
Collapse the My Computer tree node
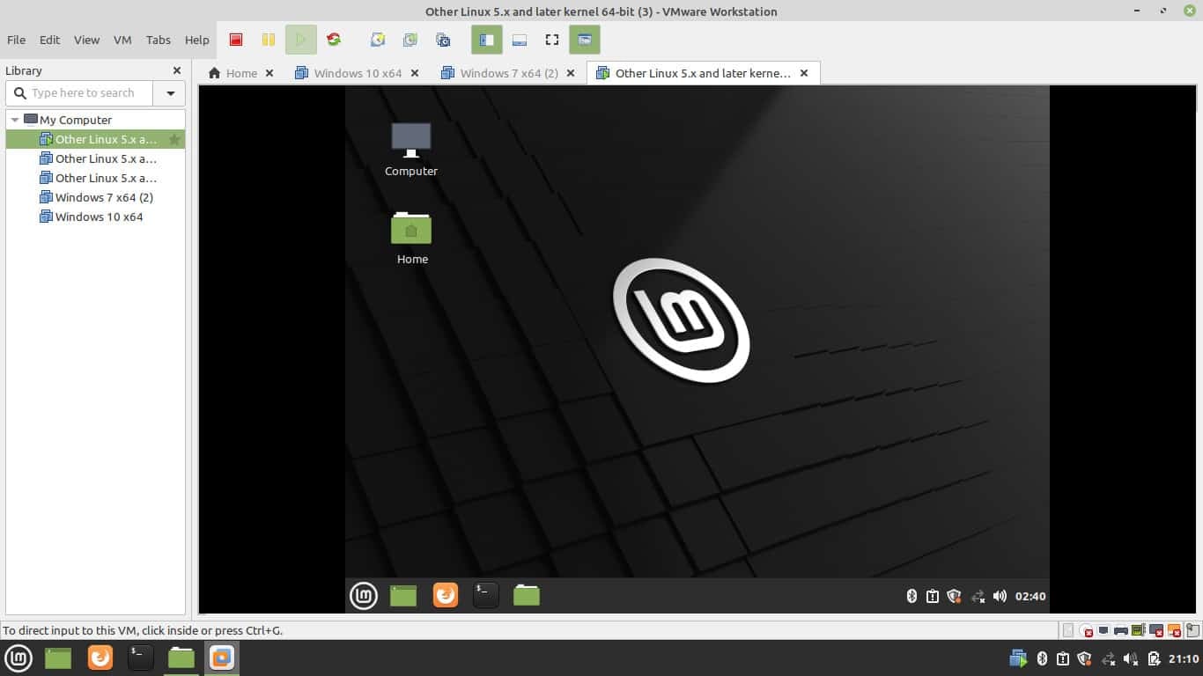pos(15,120)
